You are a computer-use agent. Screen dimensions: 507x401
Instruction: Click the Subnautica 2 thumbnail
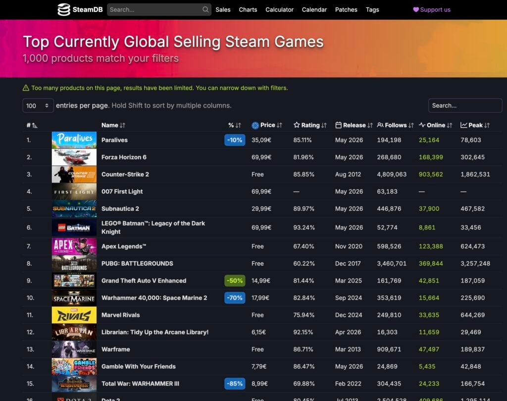click(74, 208)
